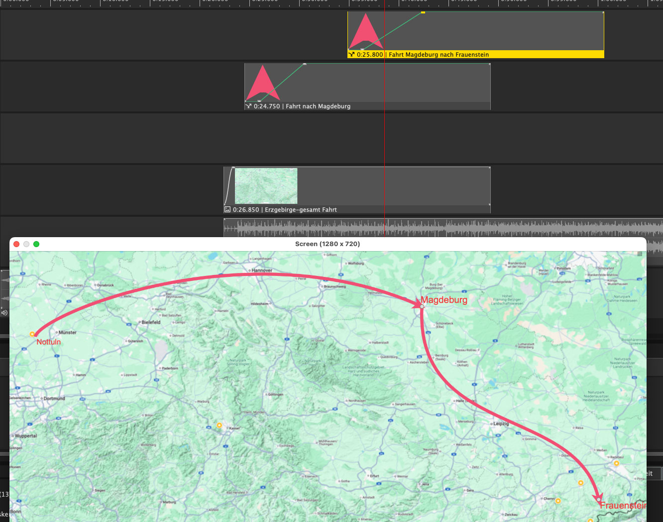Close the Screen preview window
Image resolution: width=663 pixels, height=522 pixels.
tap(16, 244)
